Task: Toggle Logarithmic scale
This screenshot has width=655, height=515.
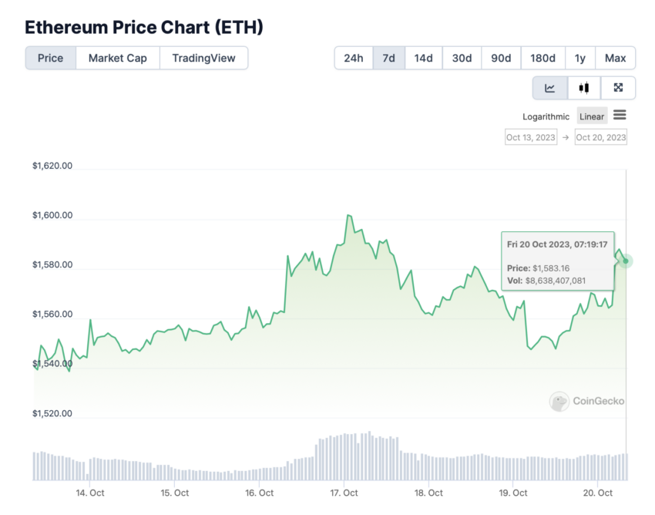Action: (546, 116)
